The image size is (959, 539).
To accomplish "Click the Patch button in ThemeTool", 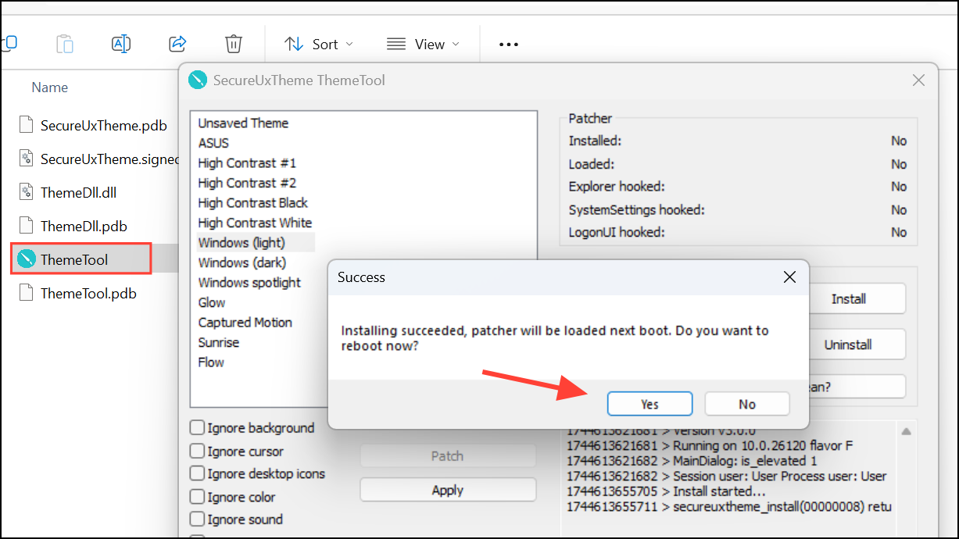I will [x=448, y=456].
